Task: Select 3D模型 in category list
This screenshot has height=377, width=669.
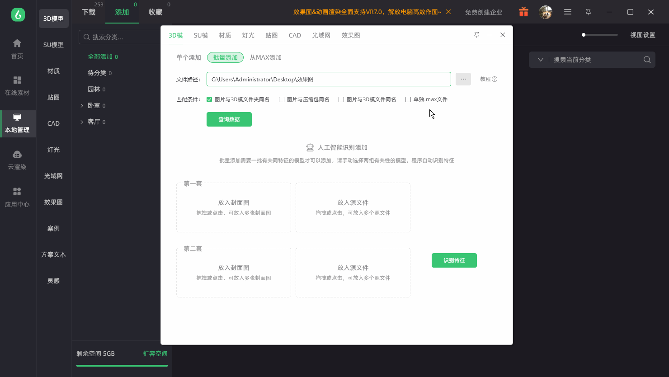Action: [x=53, y=19]
